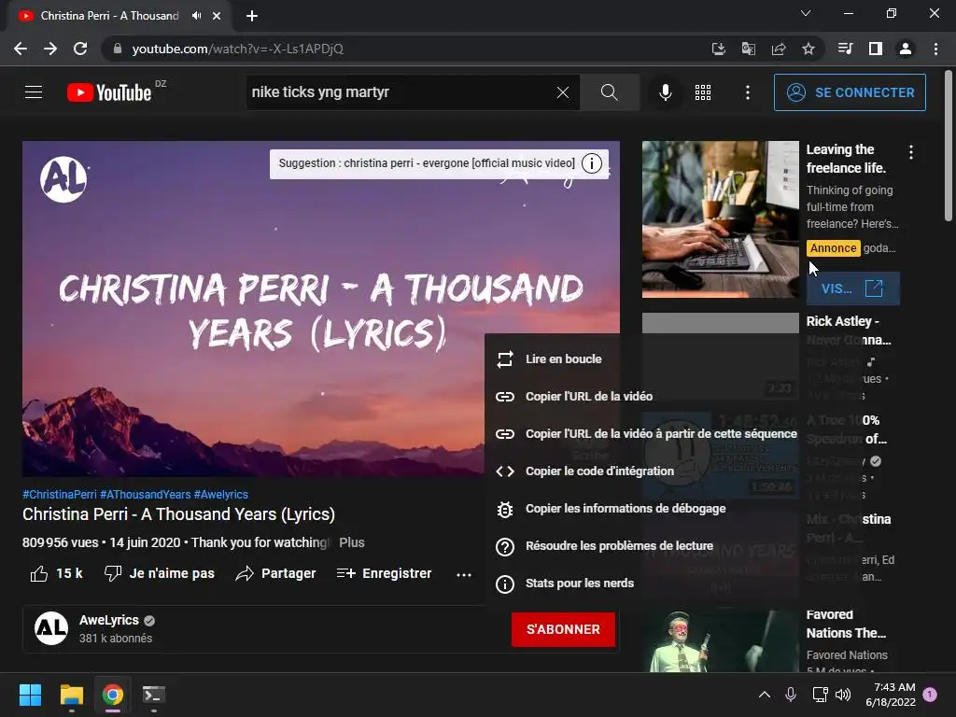956x717 pixels.
Task: Start voice search with microphone icon
Action: pos(666,92)
